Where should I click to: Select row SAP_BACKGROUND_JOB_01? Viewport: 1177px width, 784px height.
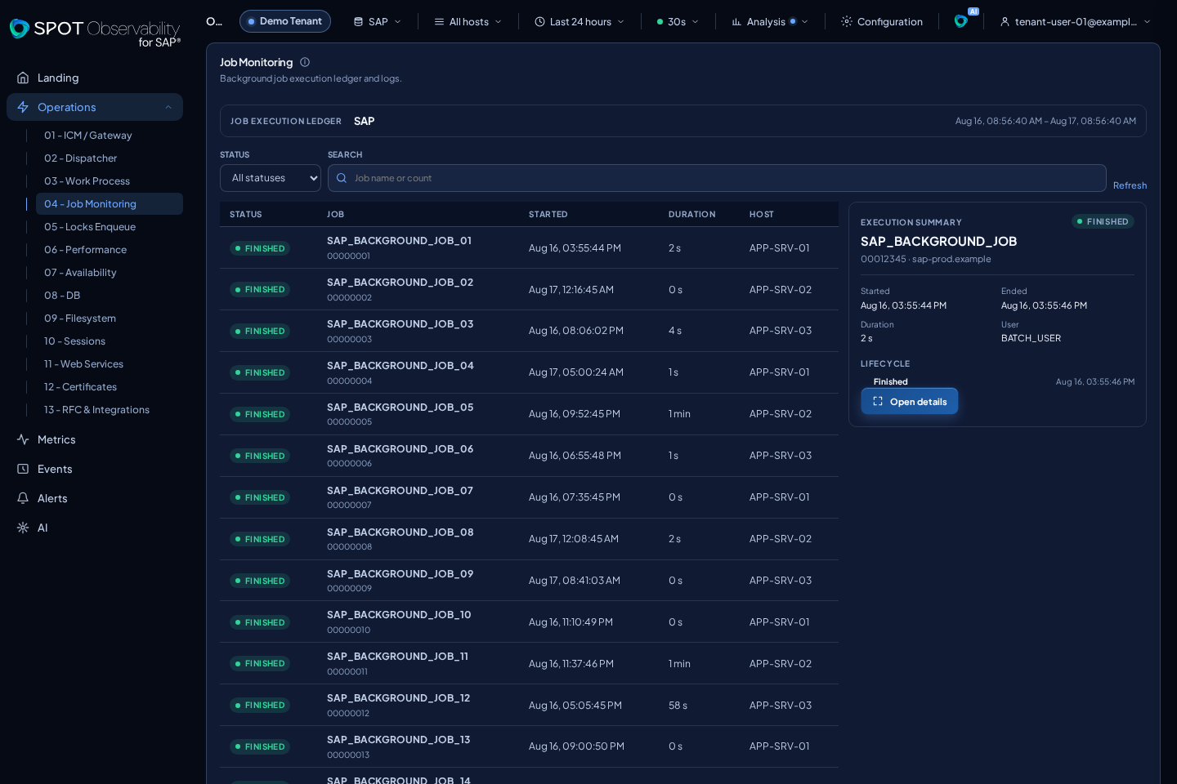click(529, 247)
